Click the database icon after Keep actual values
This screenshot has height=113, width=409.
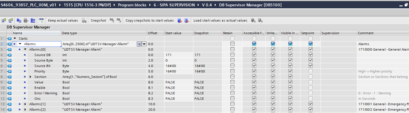coord(84,20)
